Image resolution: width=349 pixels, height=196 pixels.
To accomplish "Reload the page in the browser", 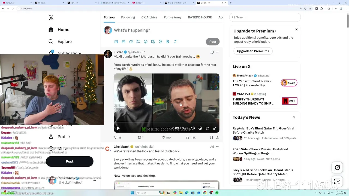I will point(13,8).
